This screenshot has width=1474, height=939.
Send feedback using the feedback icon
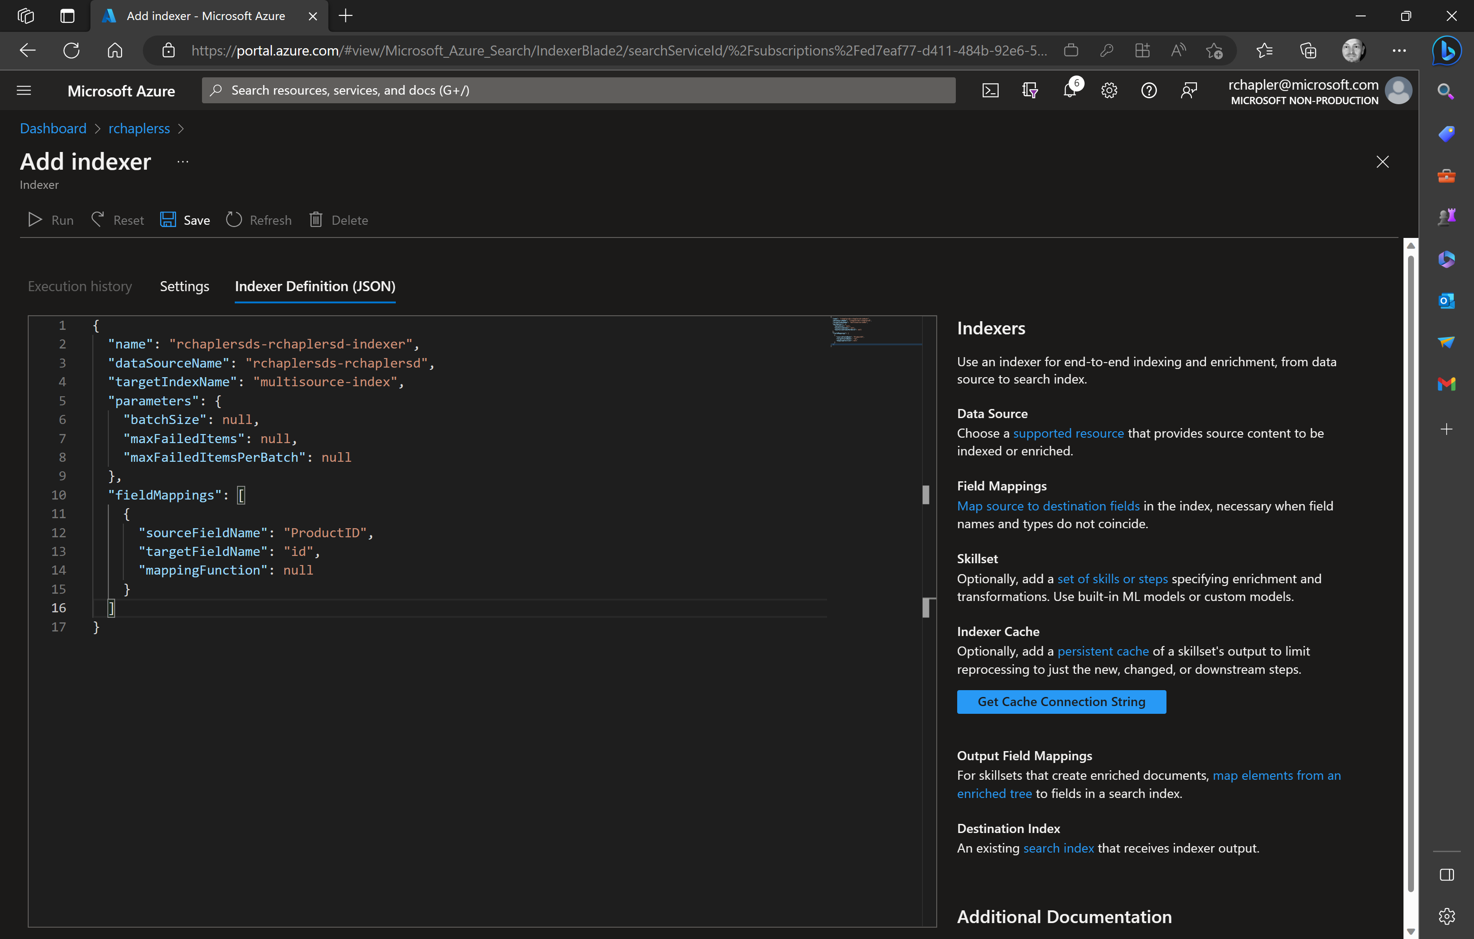coord(1189,90)
